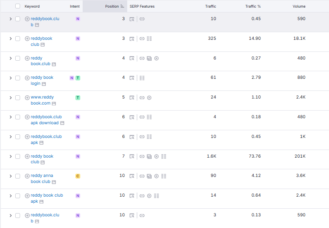Open SERP snapshot icon after 'reddybook club' keyword
The height and width of the screenshot is (228, 329).
point(43,45)
